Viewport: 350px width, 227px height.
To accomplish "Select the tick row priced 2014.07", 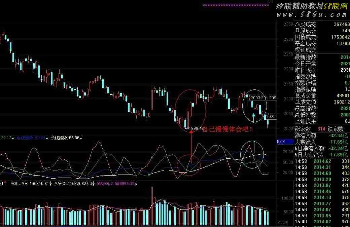I will tap(322, 210).
